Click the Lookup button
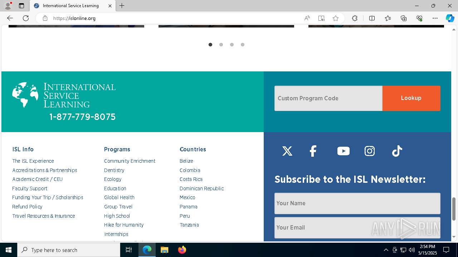The width and height of the screenshot is (458, 257). pyautogui.click(x=411, y=98)
